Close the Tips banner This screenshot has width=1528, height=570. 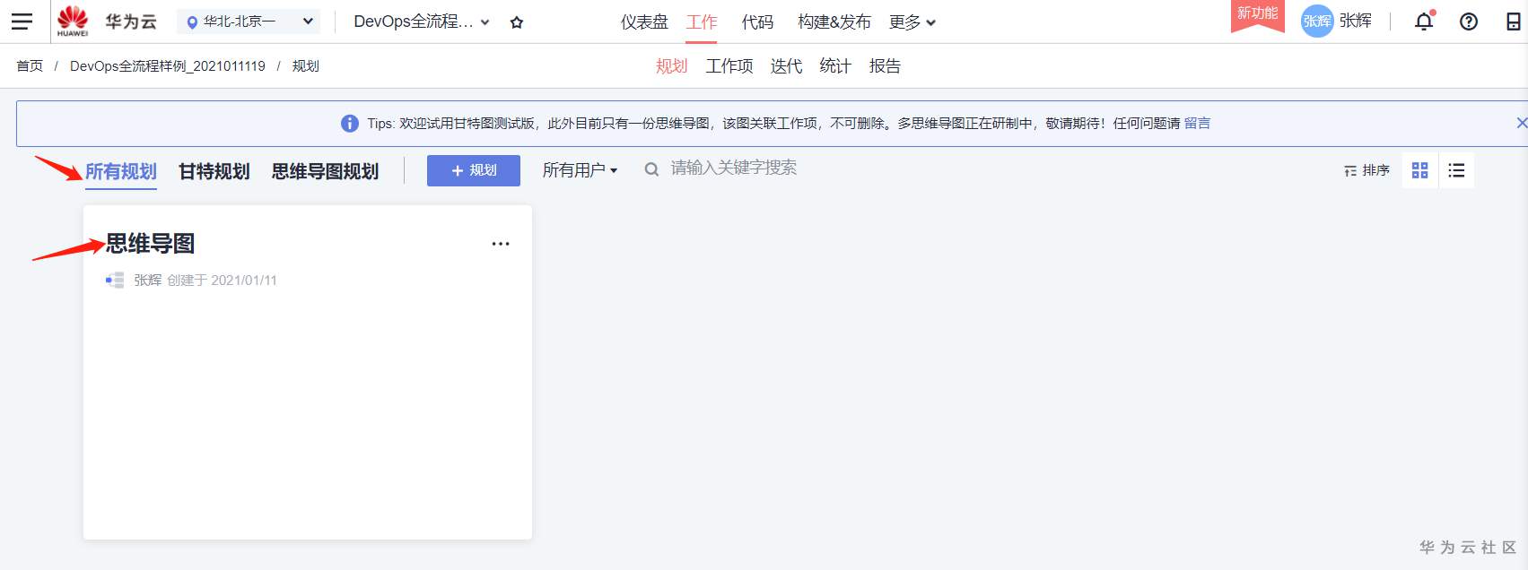pyautogui.click(x=1522, y=123)
